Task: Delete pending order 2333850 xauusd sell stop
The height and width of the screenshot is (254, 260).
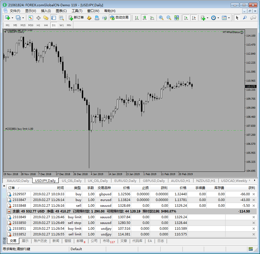Action: point(253,223)
